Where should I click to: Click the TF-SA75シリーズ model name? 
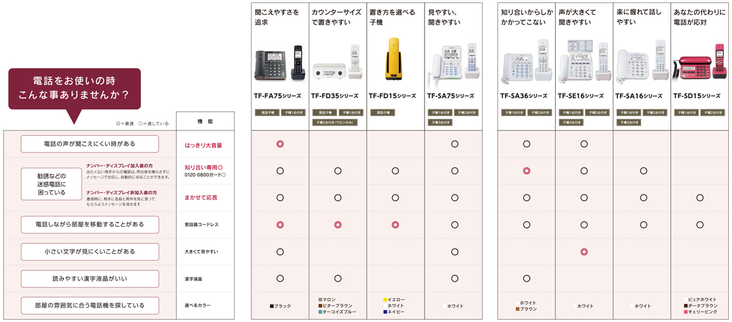point(450,96)
